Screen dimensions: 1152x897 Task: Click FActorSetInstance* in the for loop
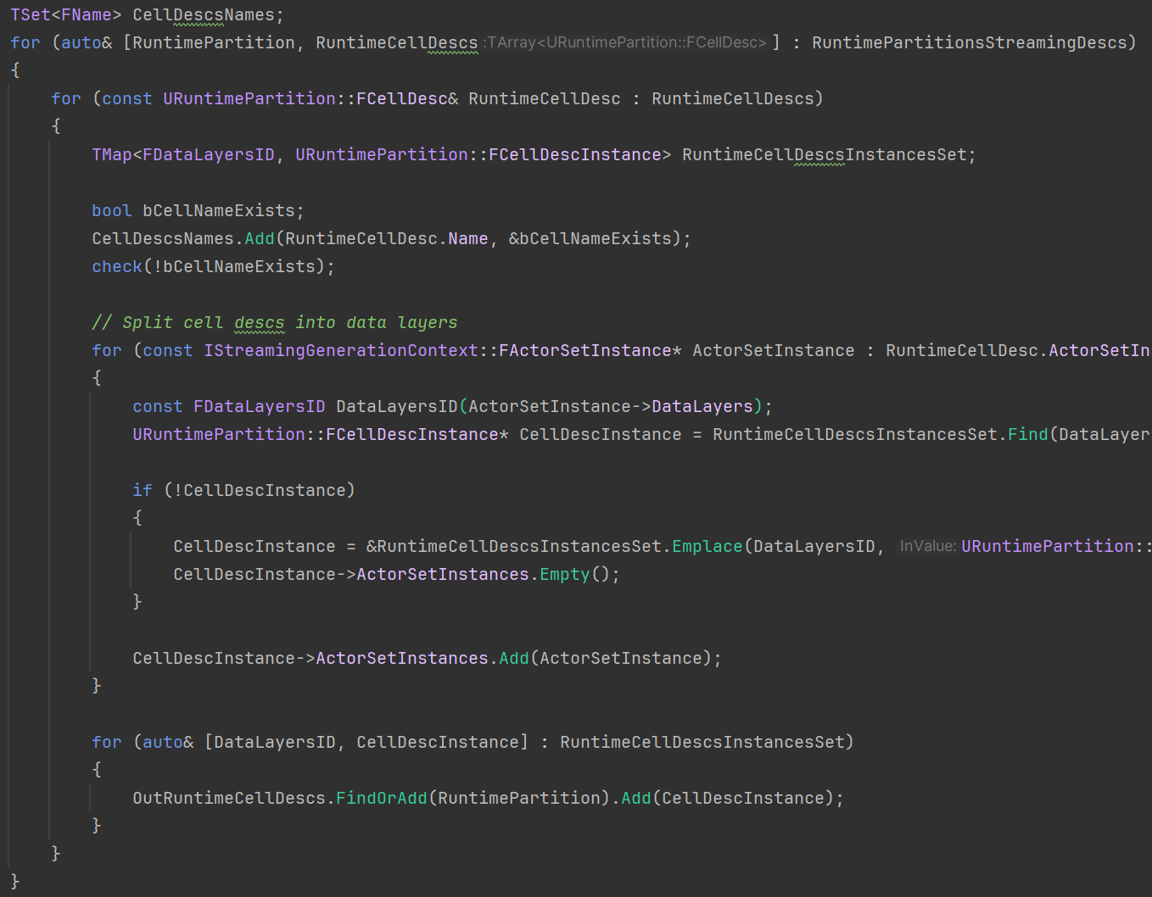[x=590, y=350]
